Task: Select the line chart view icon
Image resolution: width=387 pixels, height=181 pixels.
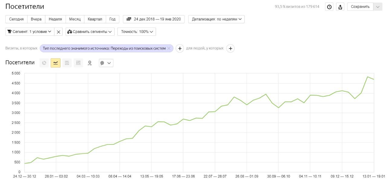Action: point(56,63)
